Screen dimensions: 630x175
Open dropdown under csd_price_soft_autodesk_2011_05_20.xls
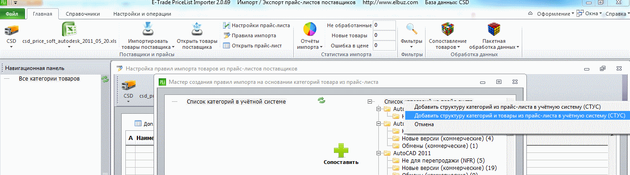69,47
